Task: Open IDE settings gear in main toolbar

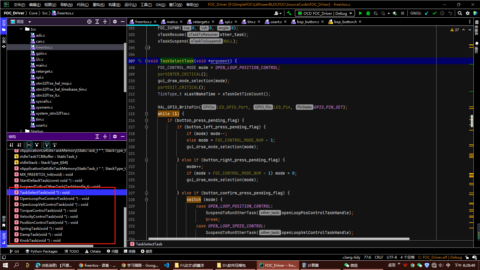Action: (468, 13)
